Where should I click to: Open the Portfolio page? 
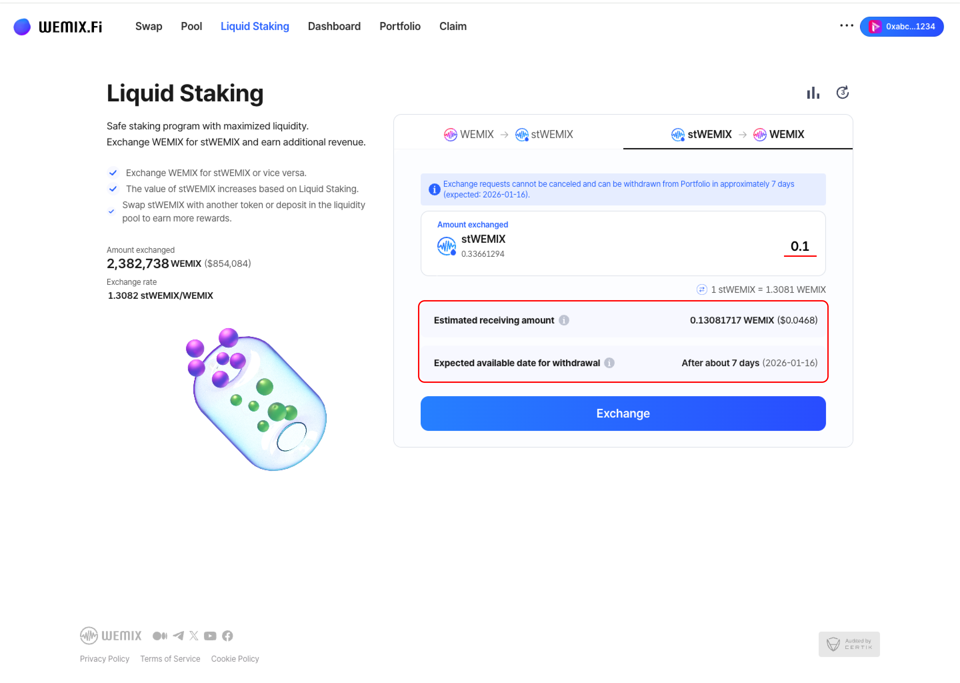click(x=400, y=26)
